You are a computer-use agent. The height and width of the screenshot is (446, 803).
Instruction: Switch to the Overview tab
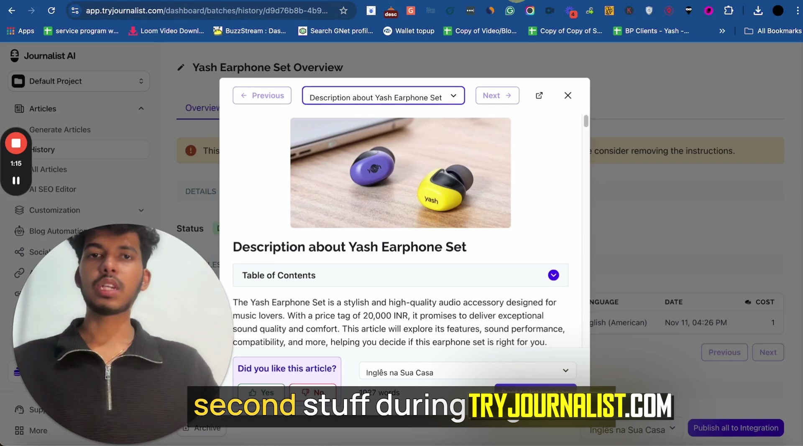coord(202,108)
